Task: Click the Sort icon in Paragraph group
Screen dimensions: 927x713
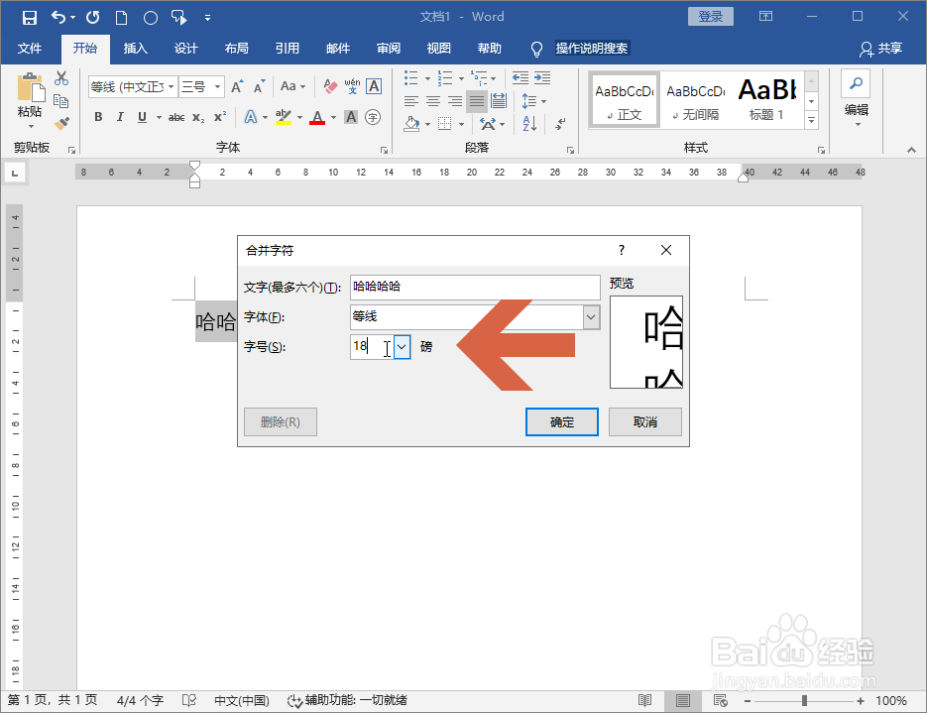Action: [x=528, y=123]
